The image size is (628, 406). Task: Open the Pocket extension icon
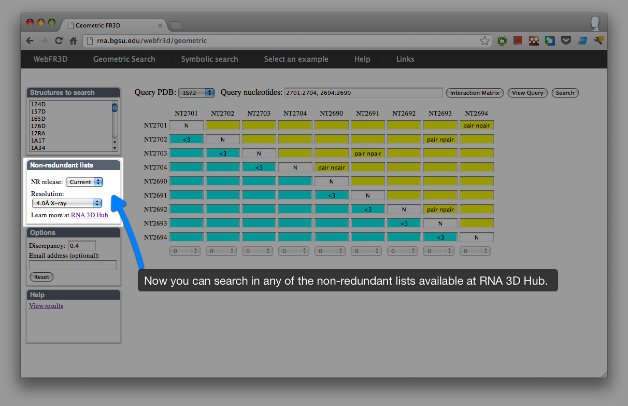pyautogui.click(x=566, y=40)
